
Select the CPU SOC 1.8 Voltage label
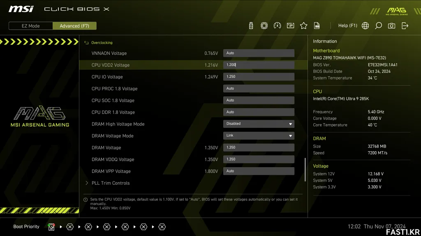click(113, 100)
